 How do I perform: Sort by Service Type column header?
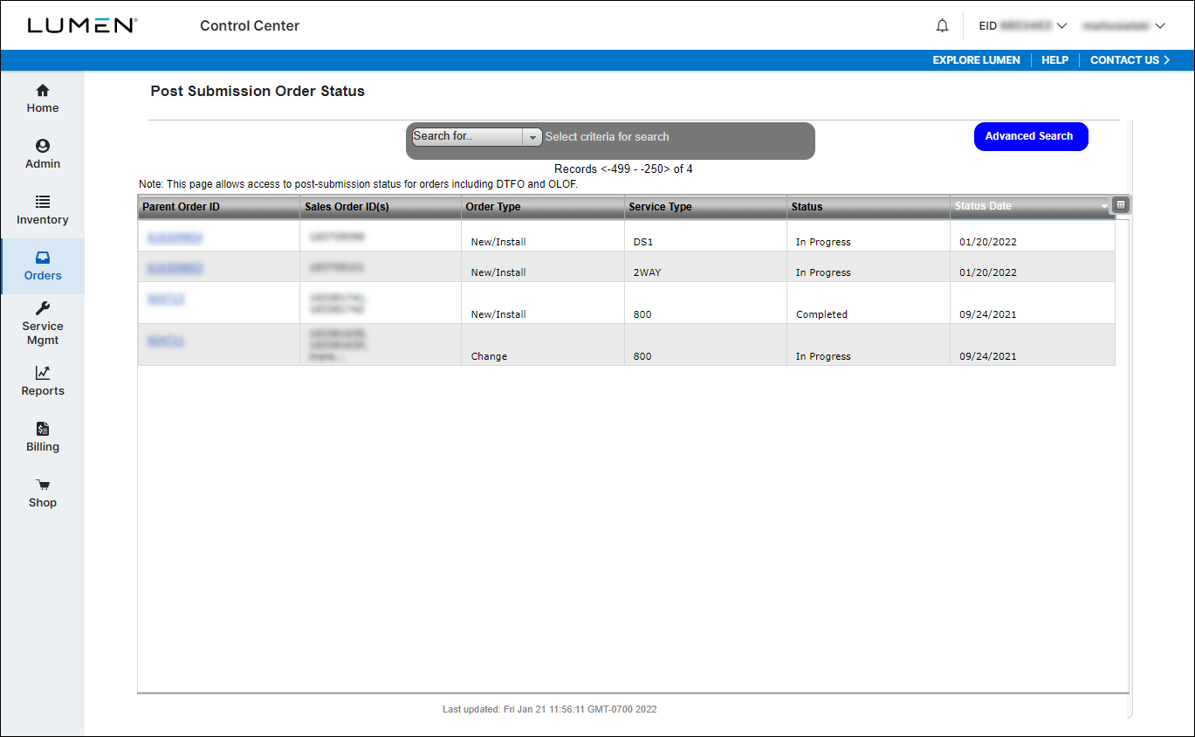tap(705, 207)
